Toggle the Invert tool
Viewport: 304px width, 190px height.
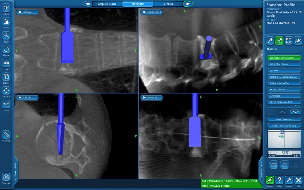(6, 104)
